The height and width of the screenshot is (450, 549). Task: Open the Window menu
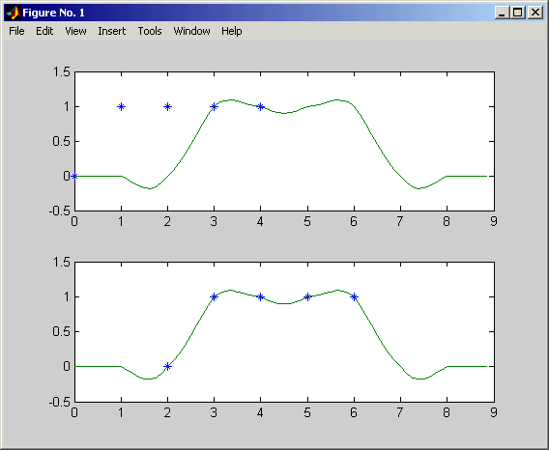(191, 31)
